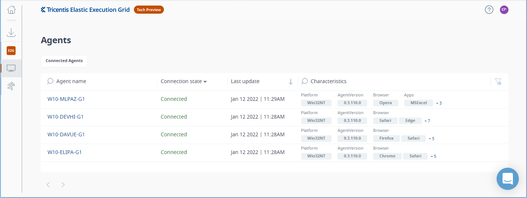Viewport: 527px width, 198px height.
Task: Click Safari tag in W10-DAVUE-G1 row
Action: tap(413, 139)
